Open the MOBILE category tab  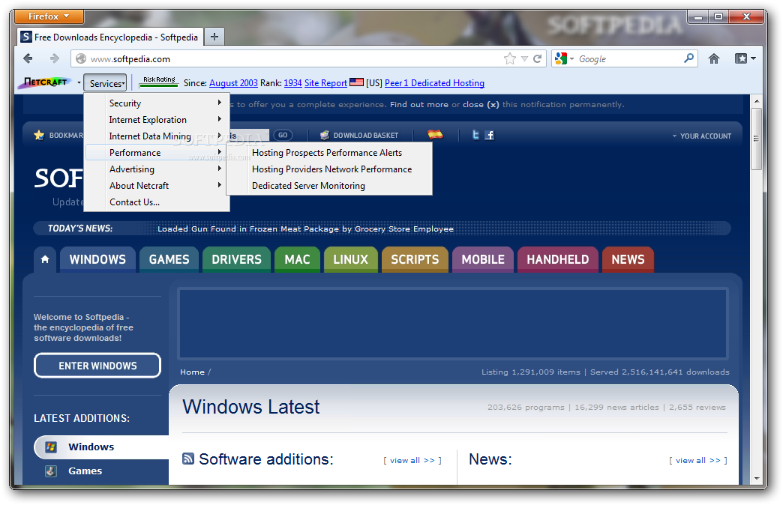483,259
